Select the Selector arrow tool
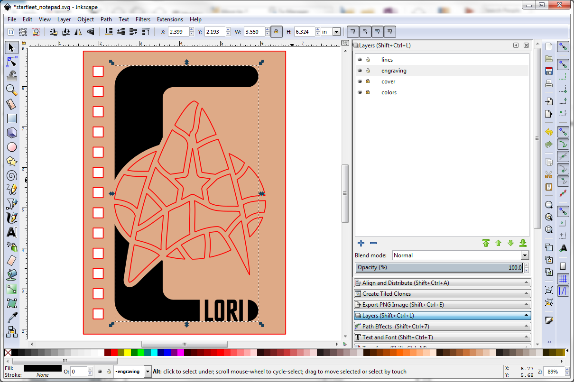The height and width of the screenshot is (382, 574). [12, 47]
